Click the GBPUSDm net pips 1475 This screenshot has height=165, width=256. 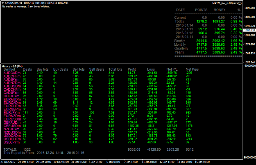tap(189, 126)
